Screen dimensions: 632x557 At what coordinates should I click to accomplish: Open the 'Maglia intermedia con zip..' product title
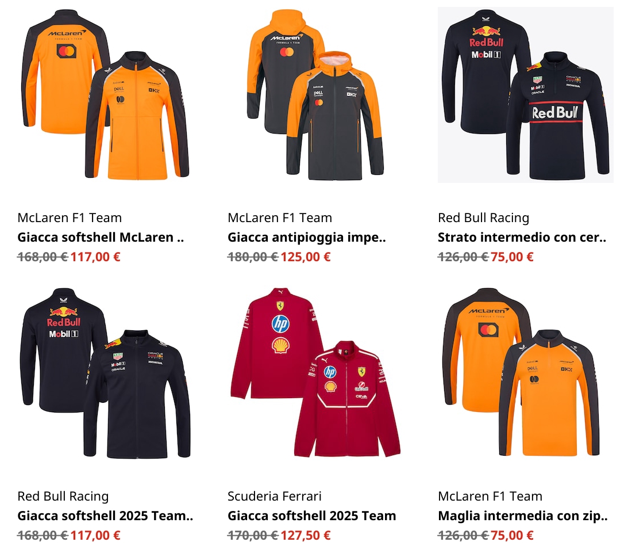(x=522, y=516)
